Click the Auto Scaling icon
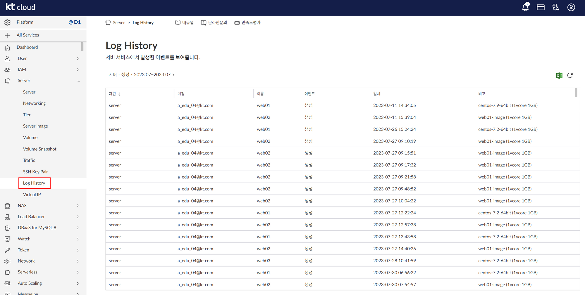This screenshot has height=295, width=585. pyautogui.click(x=7, y=283)
